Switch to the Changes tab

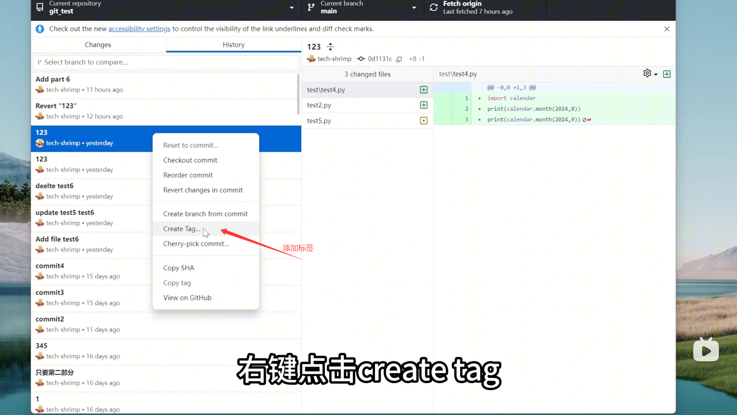[x=98, y=45]
